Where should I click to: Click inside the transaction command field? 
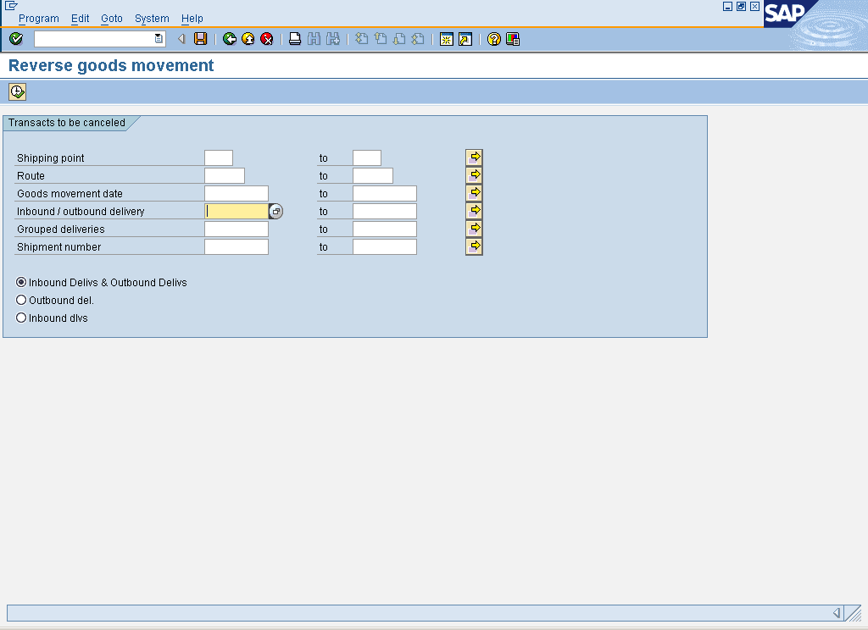click(94, 39)
